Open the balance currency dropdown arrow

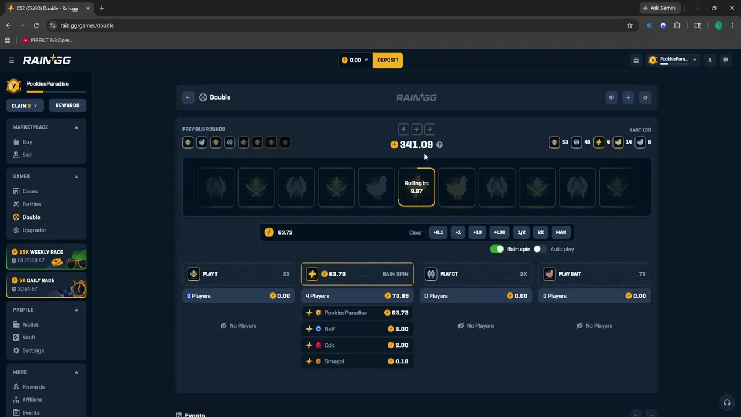click(x=366, y=60)
